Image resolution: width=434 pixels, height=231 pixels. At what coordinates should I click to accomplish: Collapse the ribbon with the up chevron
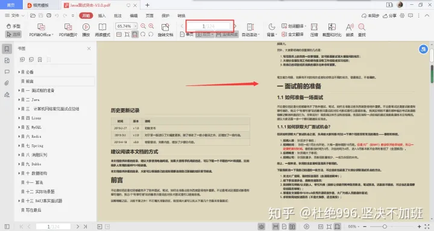point(427,16)
